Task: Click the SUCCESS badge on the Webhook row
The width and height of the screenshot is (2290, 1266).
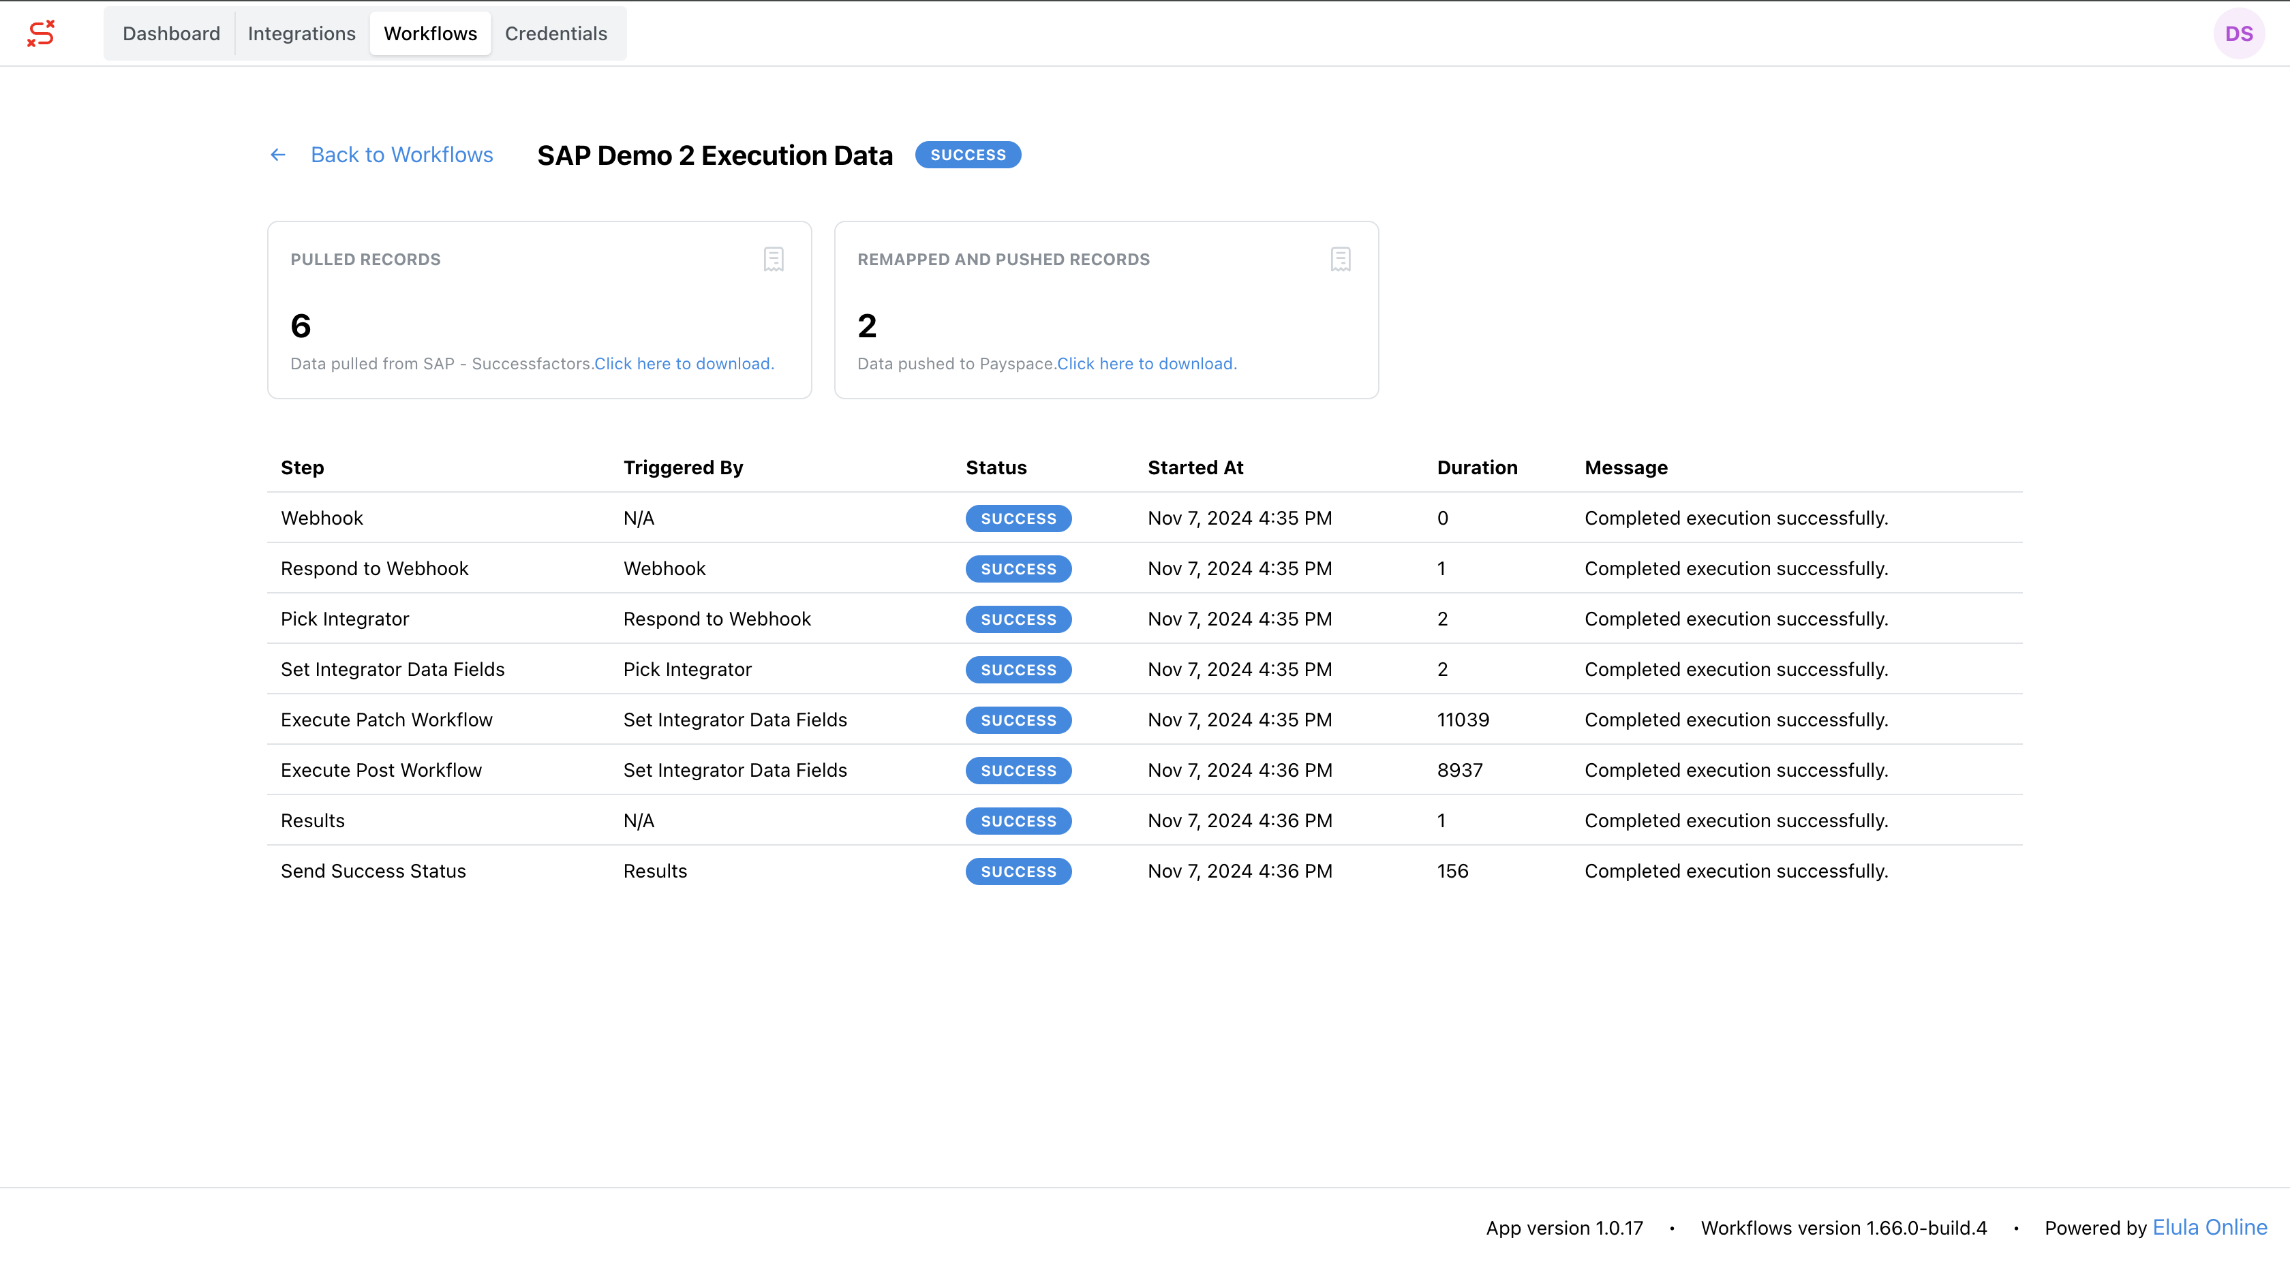Action: point(1018,519)
